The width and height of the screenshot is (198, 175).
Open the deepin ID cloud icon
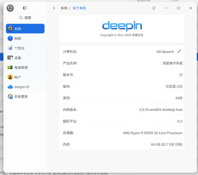click(x=10, y=87)
